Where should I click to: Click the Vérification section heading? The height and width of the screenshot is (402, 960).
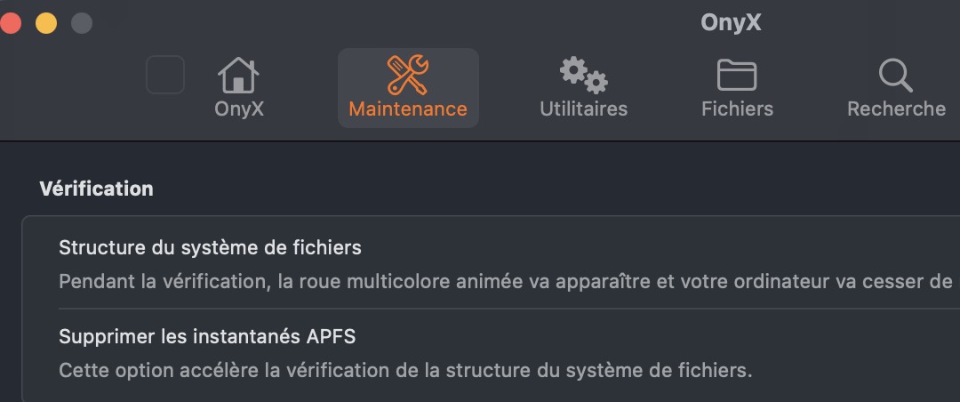(96, 189)
